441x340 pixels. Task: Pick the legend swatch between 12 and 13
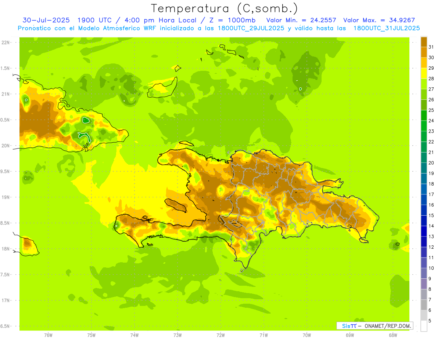[424, 242]
